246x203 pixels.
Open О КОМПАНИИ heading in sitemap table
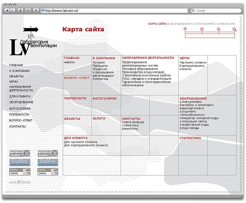coord(104,58)
